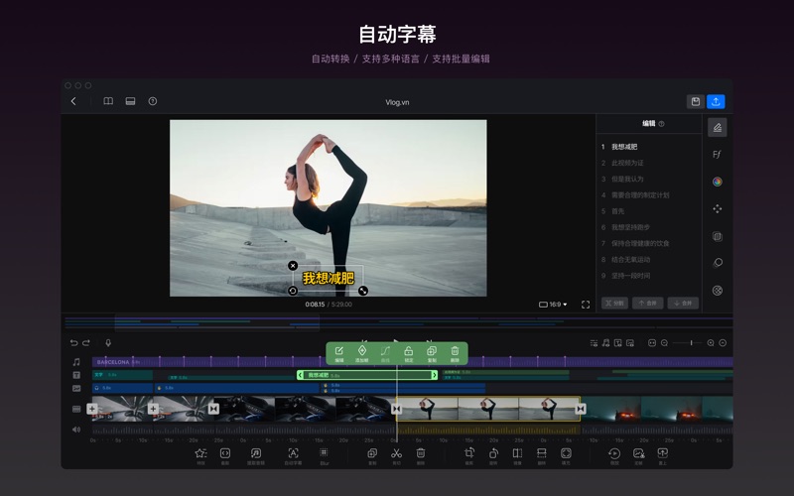Viewport: 794px width, 496px height.
Task: Toggle fullscreen preview mode
Action: pos(586,305)
